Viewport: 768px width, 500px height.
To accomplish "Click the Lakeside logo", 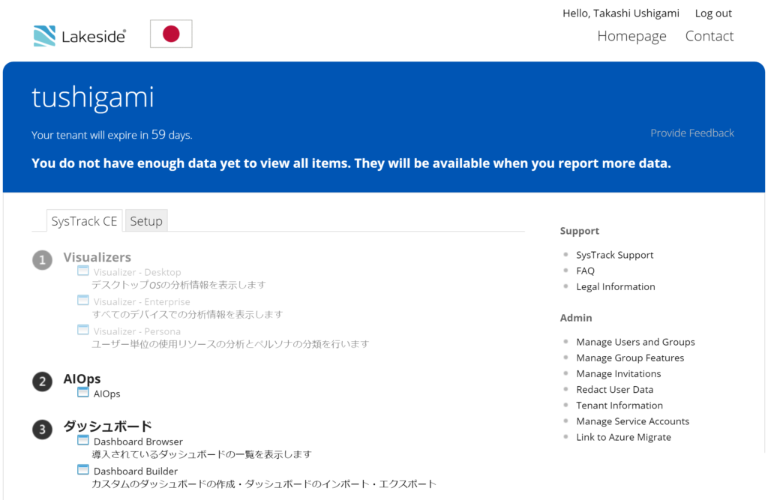I will click(x=79, y=36).
